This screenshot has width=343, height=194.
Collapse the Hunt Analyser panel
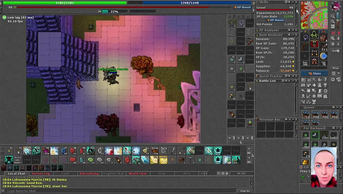[x=293, y=35]
